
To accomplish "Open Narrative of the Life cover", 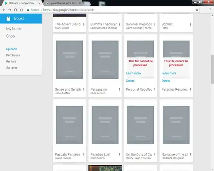I will (x=176, y=125).
